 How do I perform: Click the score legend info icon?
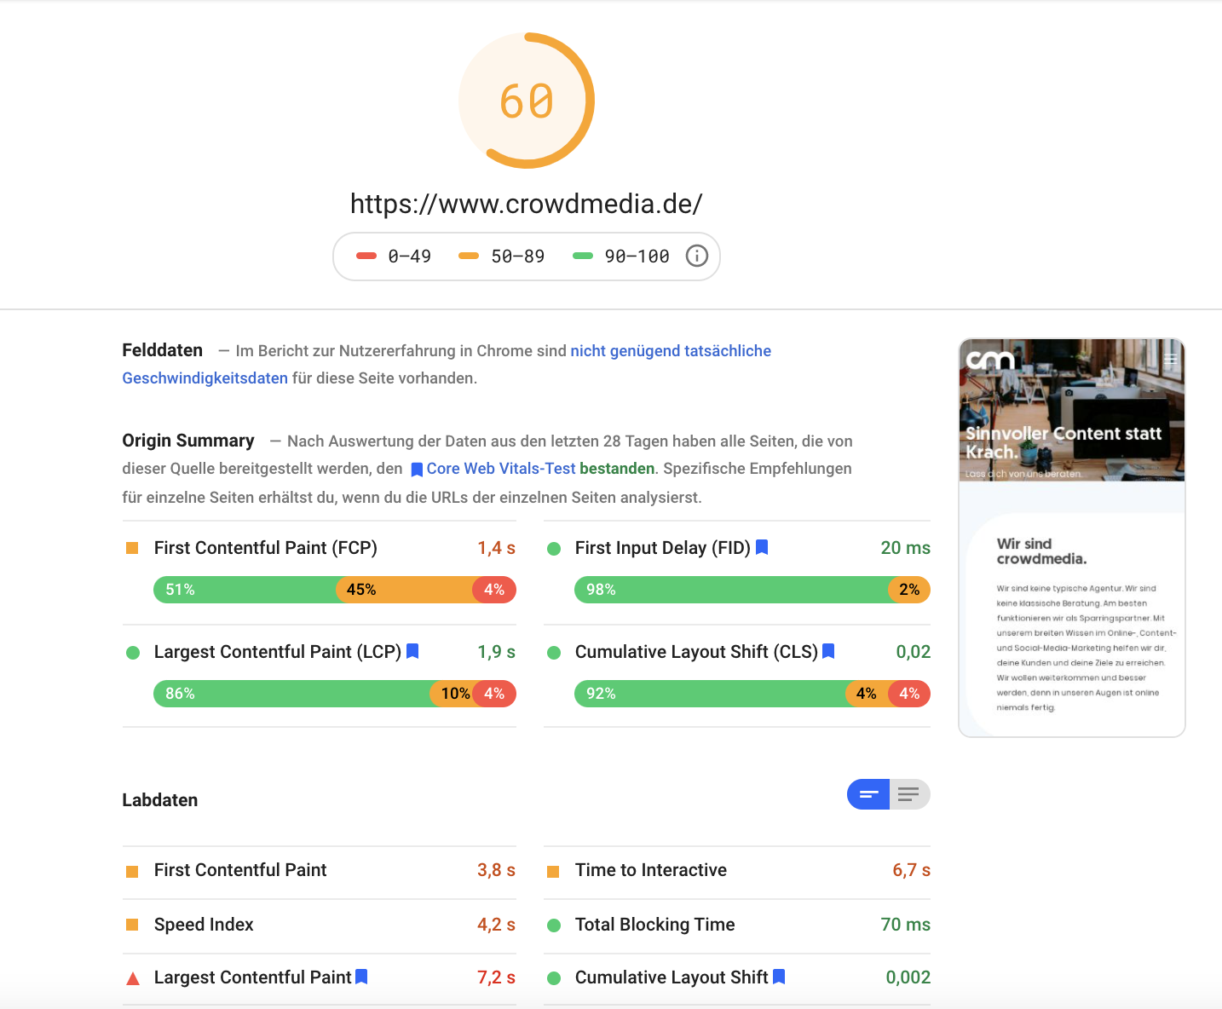click(x=697, y=256)
